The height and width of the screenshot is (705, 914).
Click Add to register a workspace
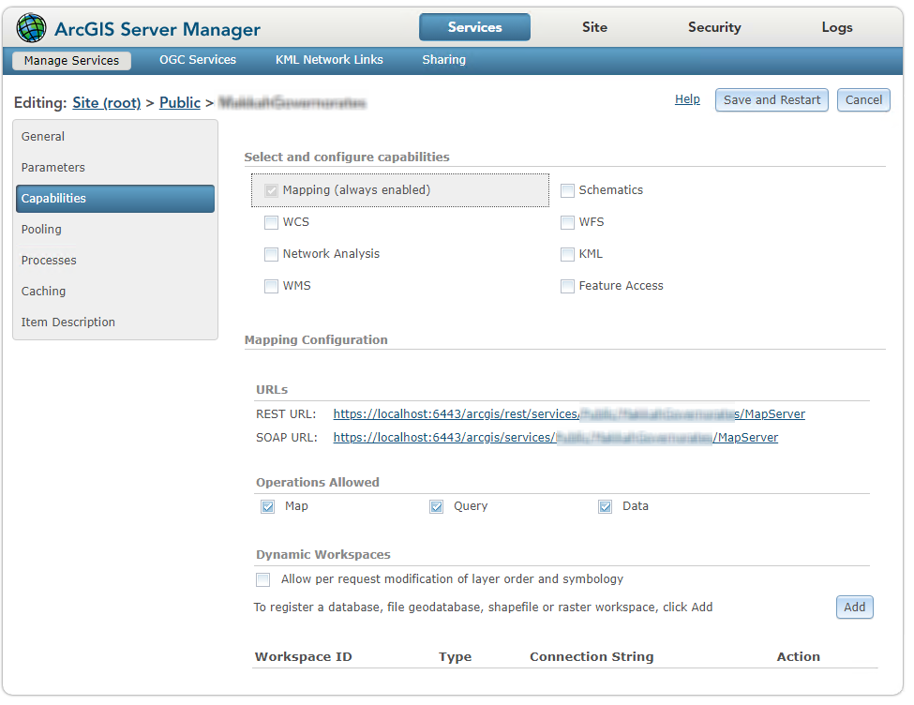pos(854,607)
